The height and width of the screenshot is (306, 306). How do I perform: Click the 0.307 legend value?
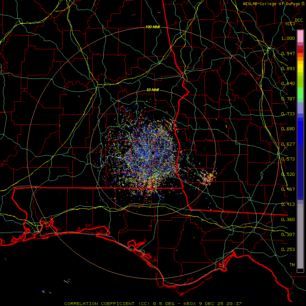288,235
